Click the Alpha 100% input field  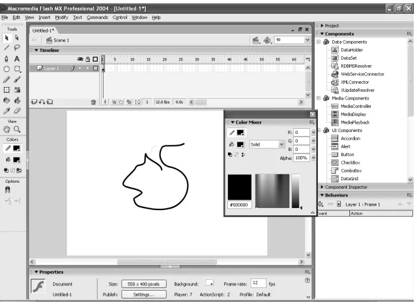[302, 158]
